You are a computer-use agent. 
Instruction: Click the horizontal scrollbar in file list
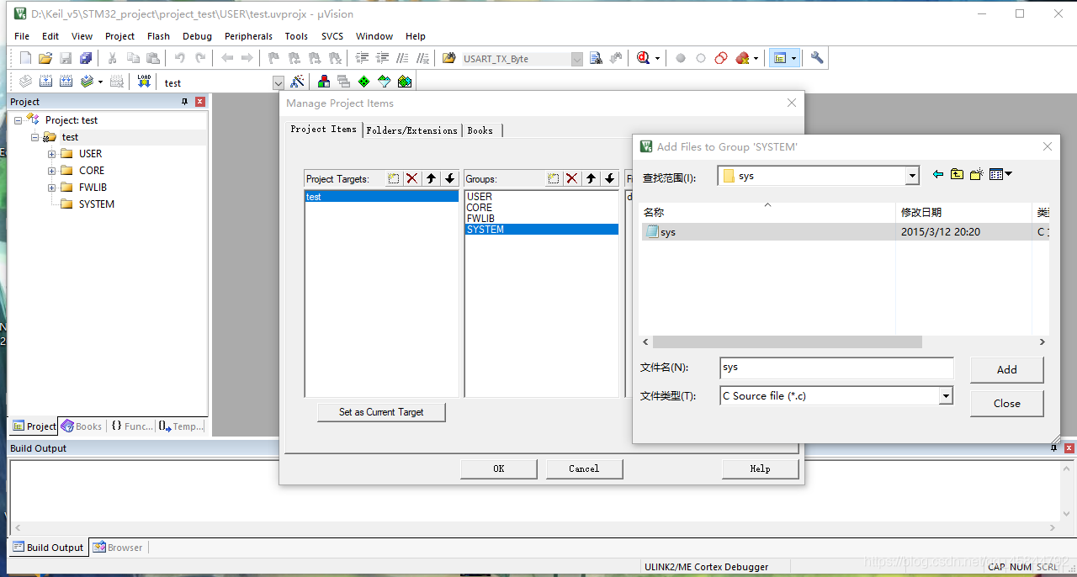787,342
